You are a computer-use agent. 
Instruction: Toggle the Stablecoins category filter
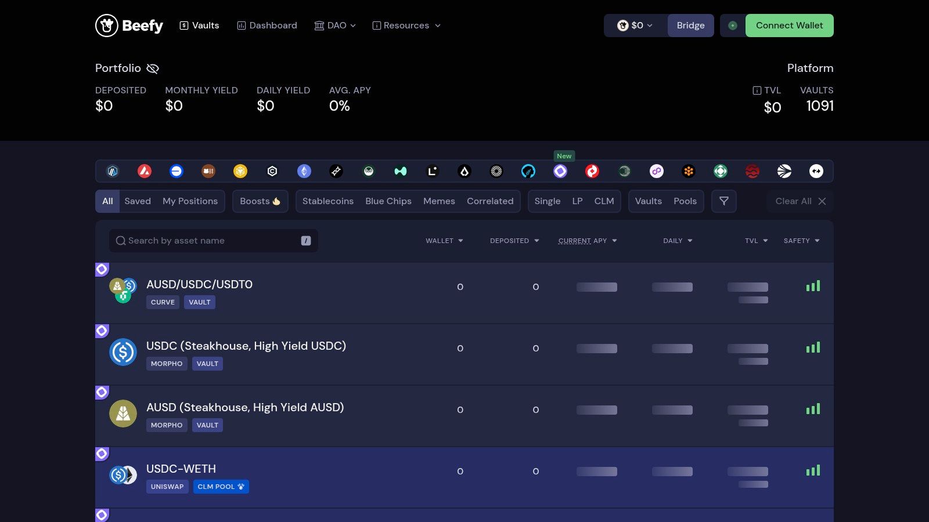coord(327,201)
